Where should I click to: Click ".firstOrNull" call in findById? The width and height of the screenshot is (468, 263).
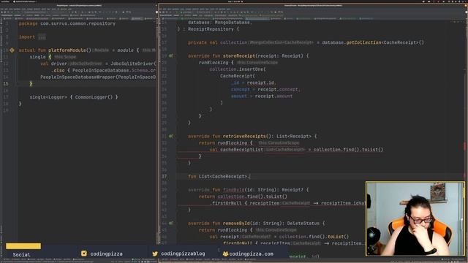coord(225,203)
